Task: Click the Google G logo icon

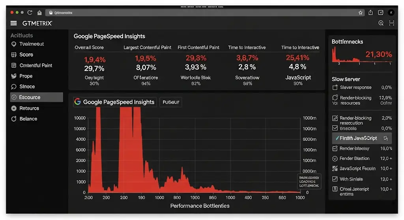Action: coord(78,102)
